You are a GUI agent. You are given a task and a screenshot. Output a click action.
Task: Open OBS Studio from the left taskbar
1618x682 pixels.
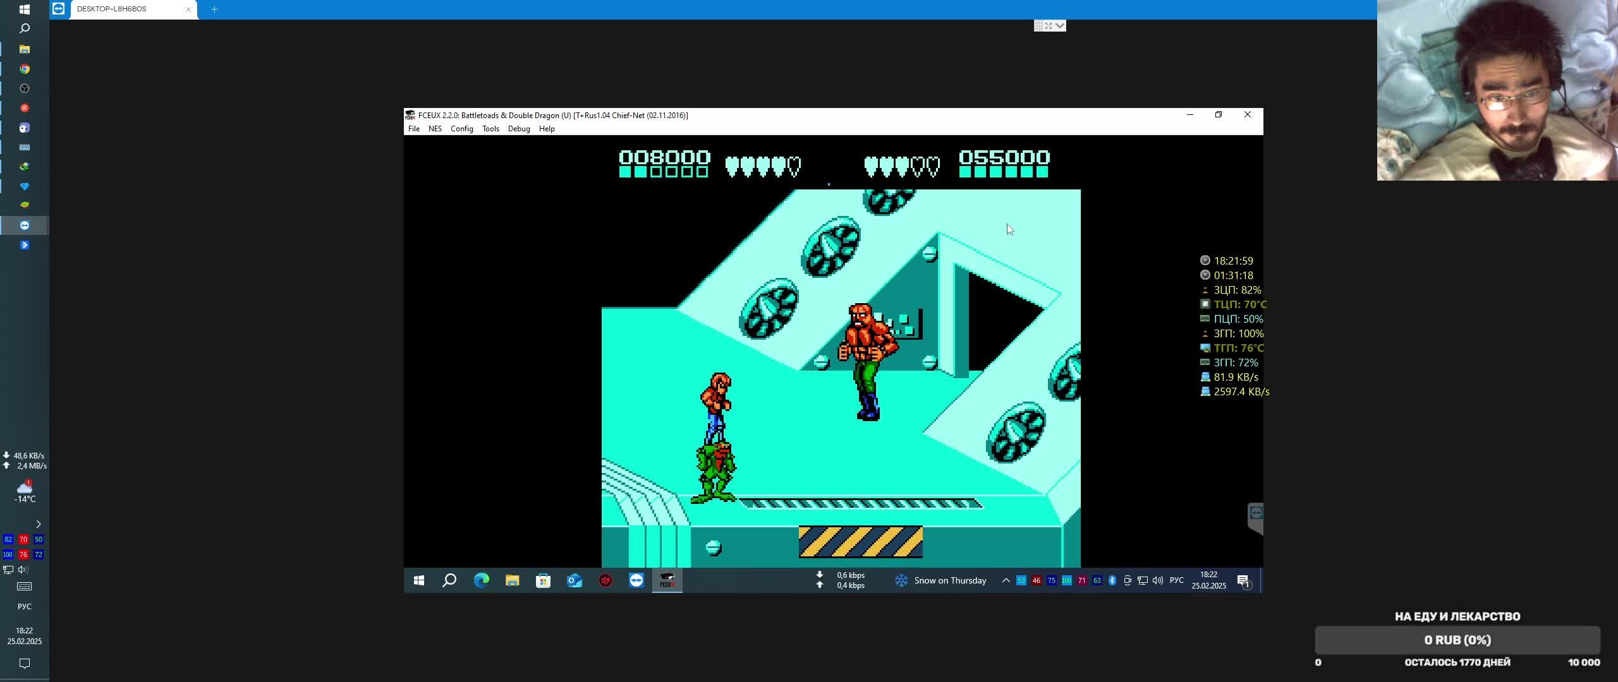point(25,88)
